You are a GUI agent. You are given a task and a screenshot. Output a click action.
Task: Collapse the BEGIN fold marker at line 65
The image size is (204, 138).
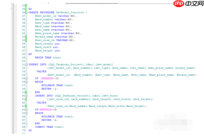[x=27, y=113]
